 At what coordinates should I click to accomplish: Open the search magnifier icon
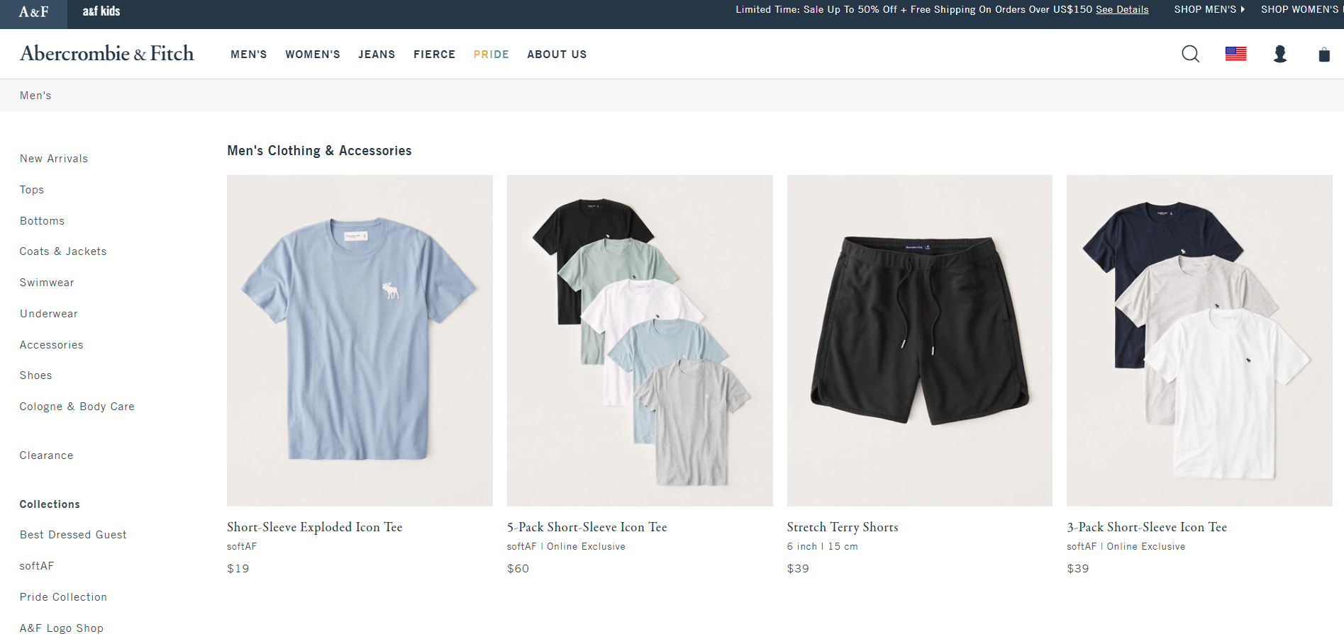coord(1190,53)
